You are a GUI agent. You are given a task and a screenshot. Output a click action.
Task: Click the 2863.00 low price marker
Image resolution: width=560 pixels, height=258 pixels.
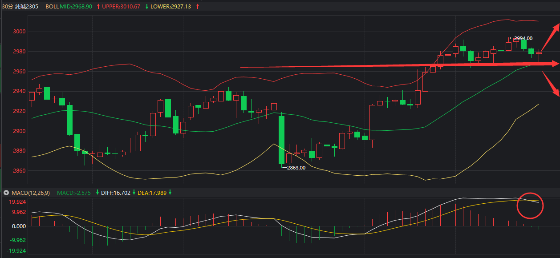296,168
